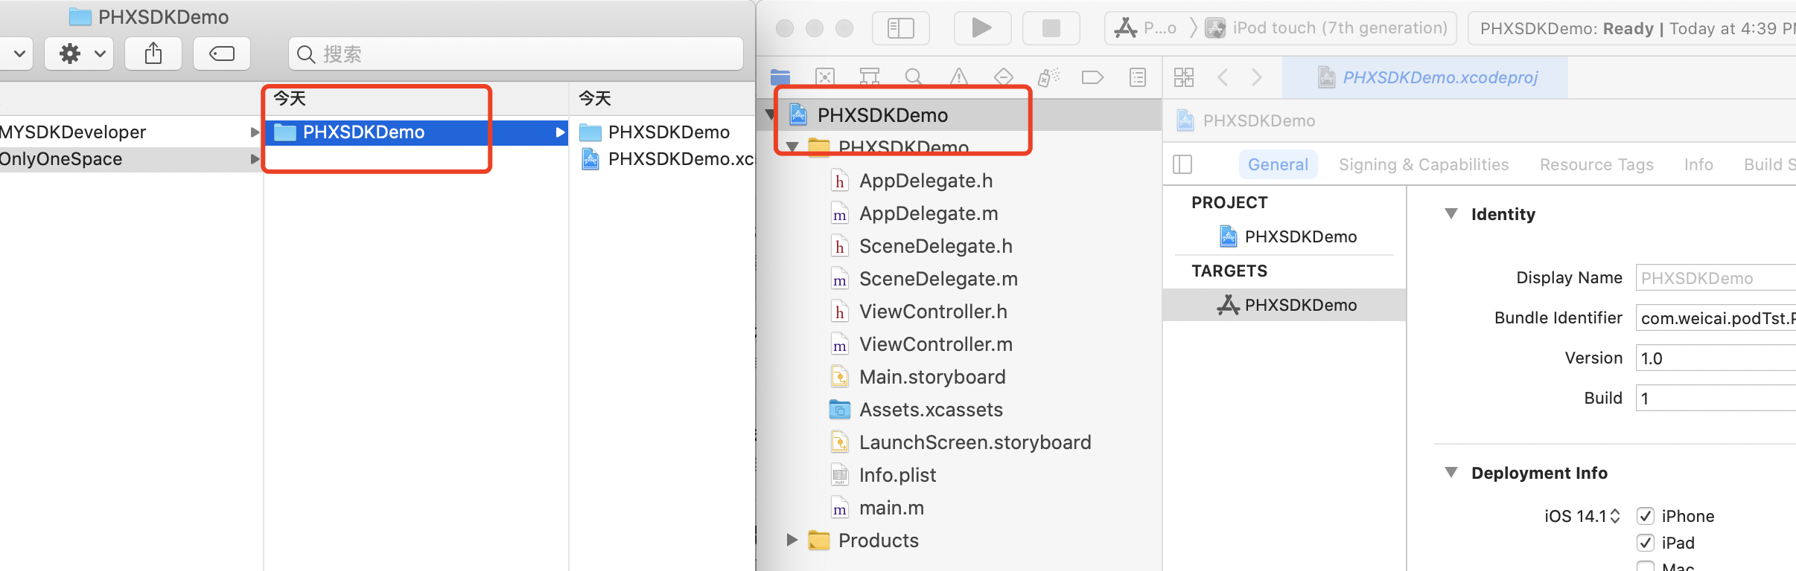The height and width of the screenshot is (571, 1796).
Task: Select the PHXSDKDemo scheme in toolbar
Action: coord(1147,28)
